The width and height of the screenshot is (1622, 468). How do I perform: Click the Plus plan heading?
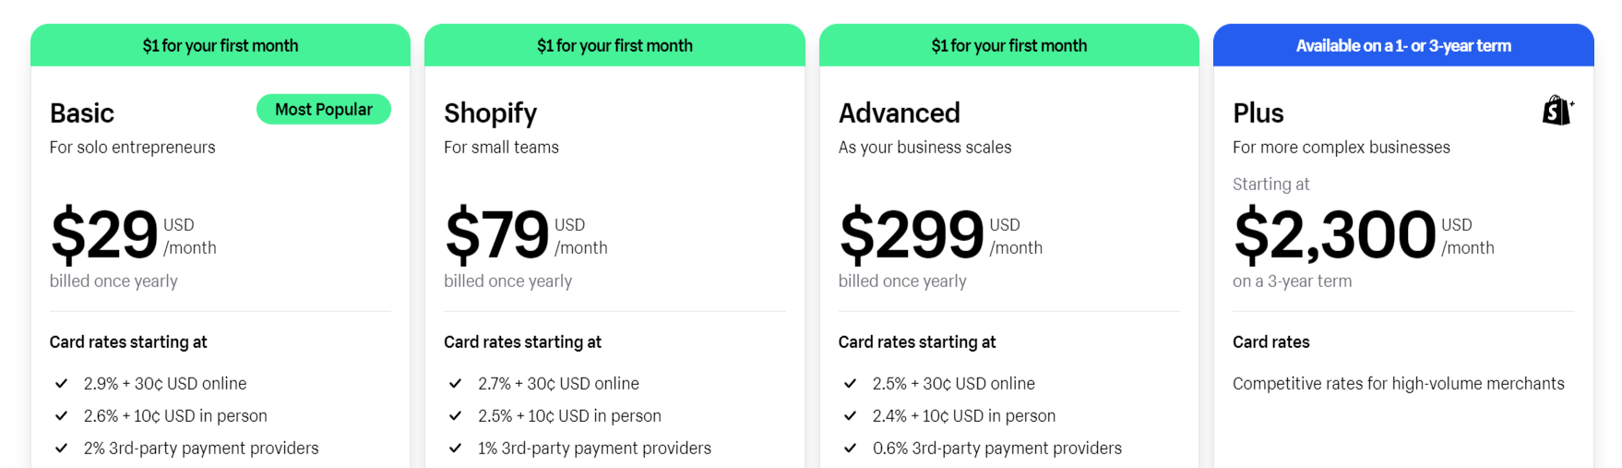[1258, 113]
